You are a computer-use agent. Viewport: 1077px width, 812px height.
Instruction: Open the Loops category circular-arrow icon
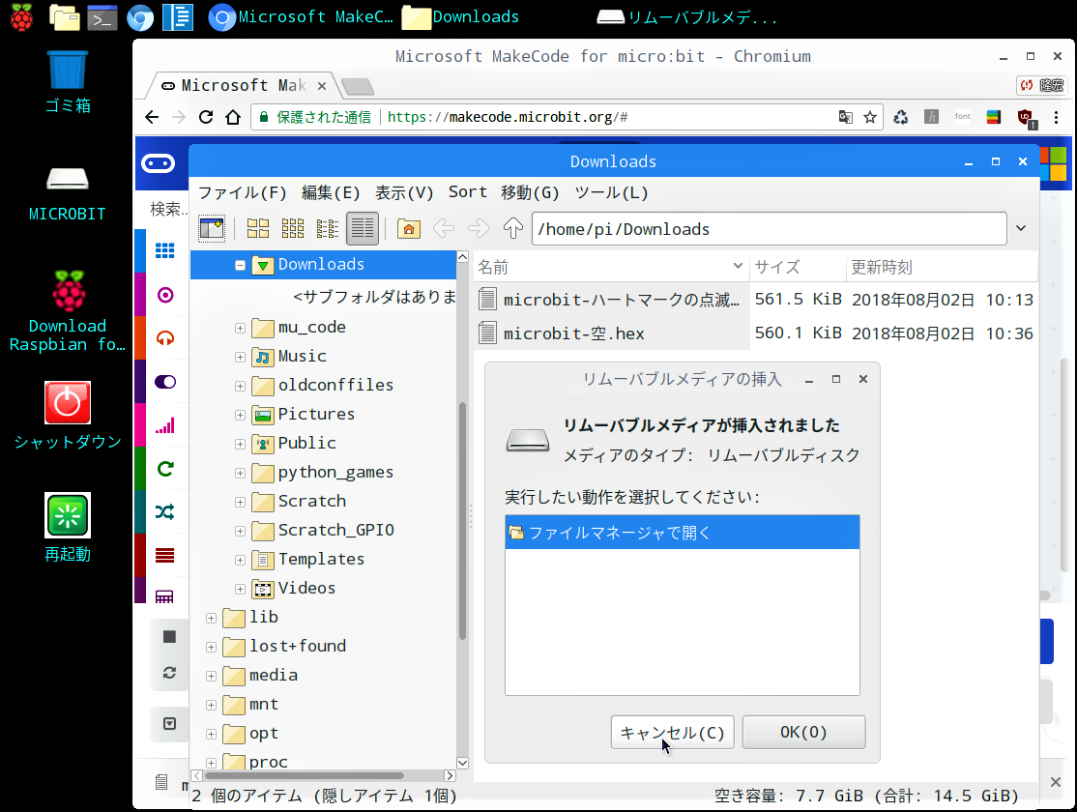(165, 469)
